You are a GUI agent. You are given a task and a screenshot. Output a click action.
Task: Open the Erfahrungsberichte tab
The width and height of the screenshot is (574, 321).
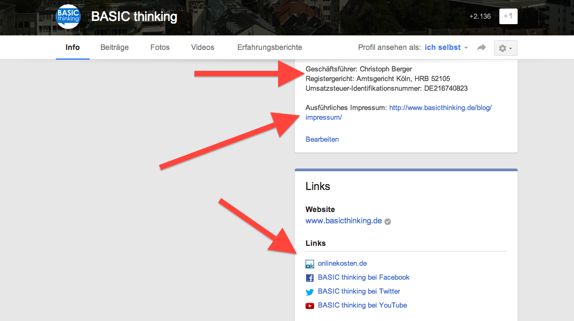(270, 47)
